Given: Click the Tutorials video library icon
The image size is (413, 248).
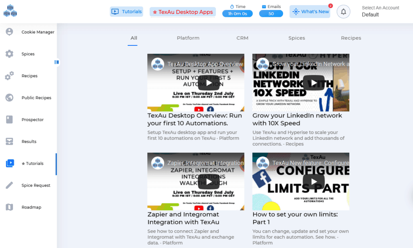Looking at the screenshot, I should pyautogui.click(x=10, y=163).
